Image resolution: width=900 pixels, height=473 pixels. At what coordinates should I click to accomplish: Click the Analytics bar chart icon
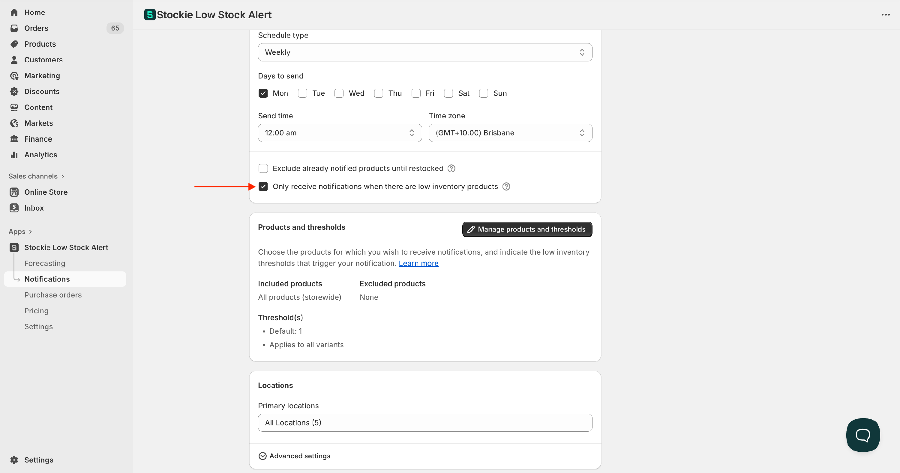[14, 155]
